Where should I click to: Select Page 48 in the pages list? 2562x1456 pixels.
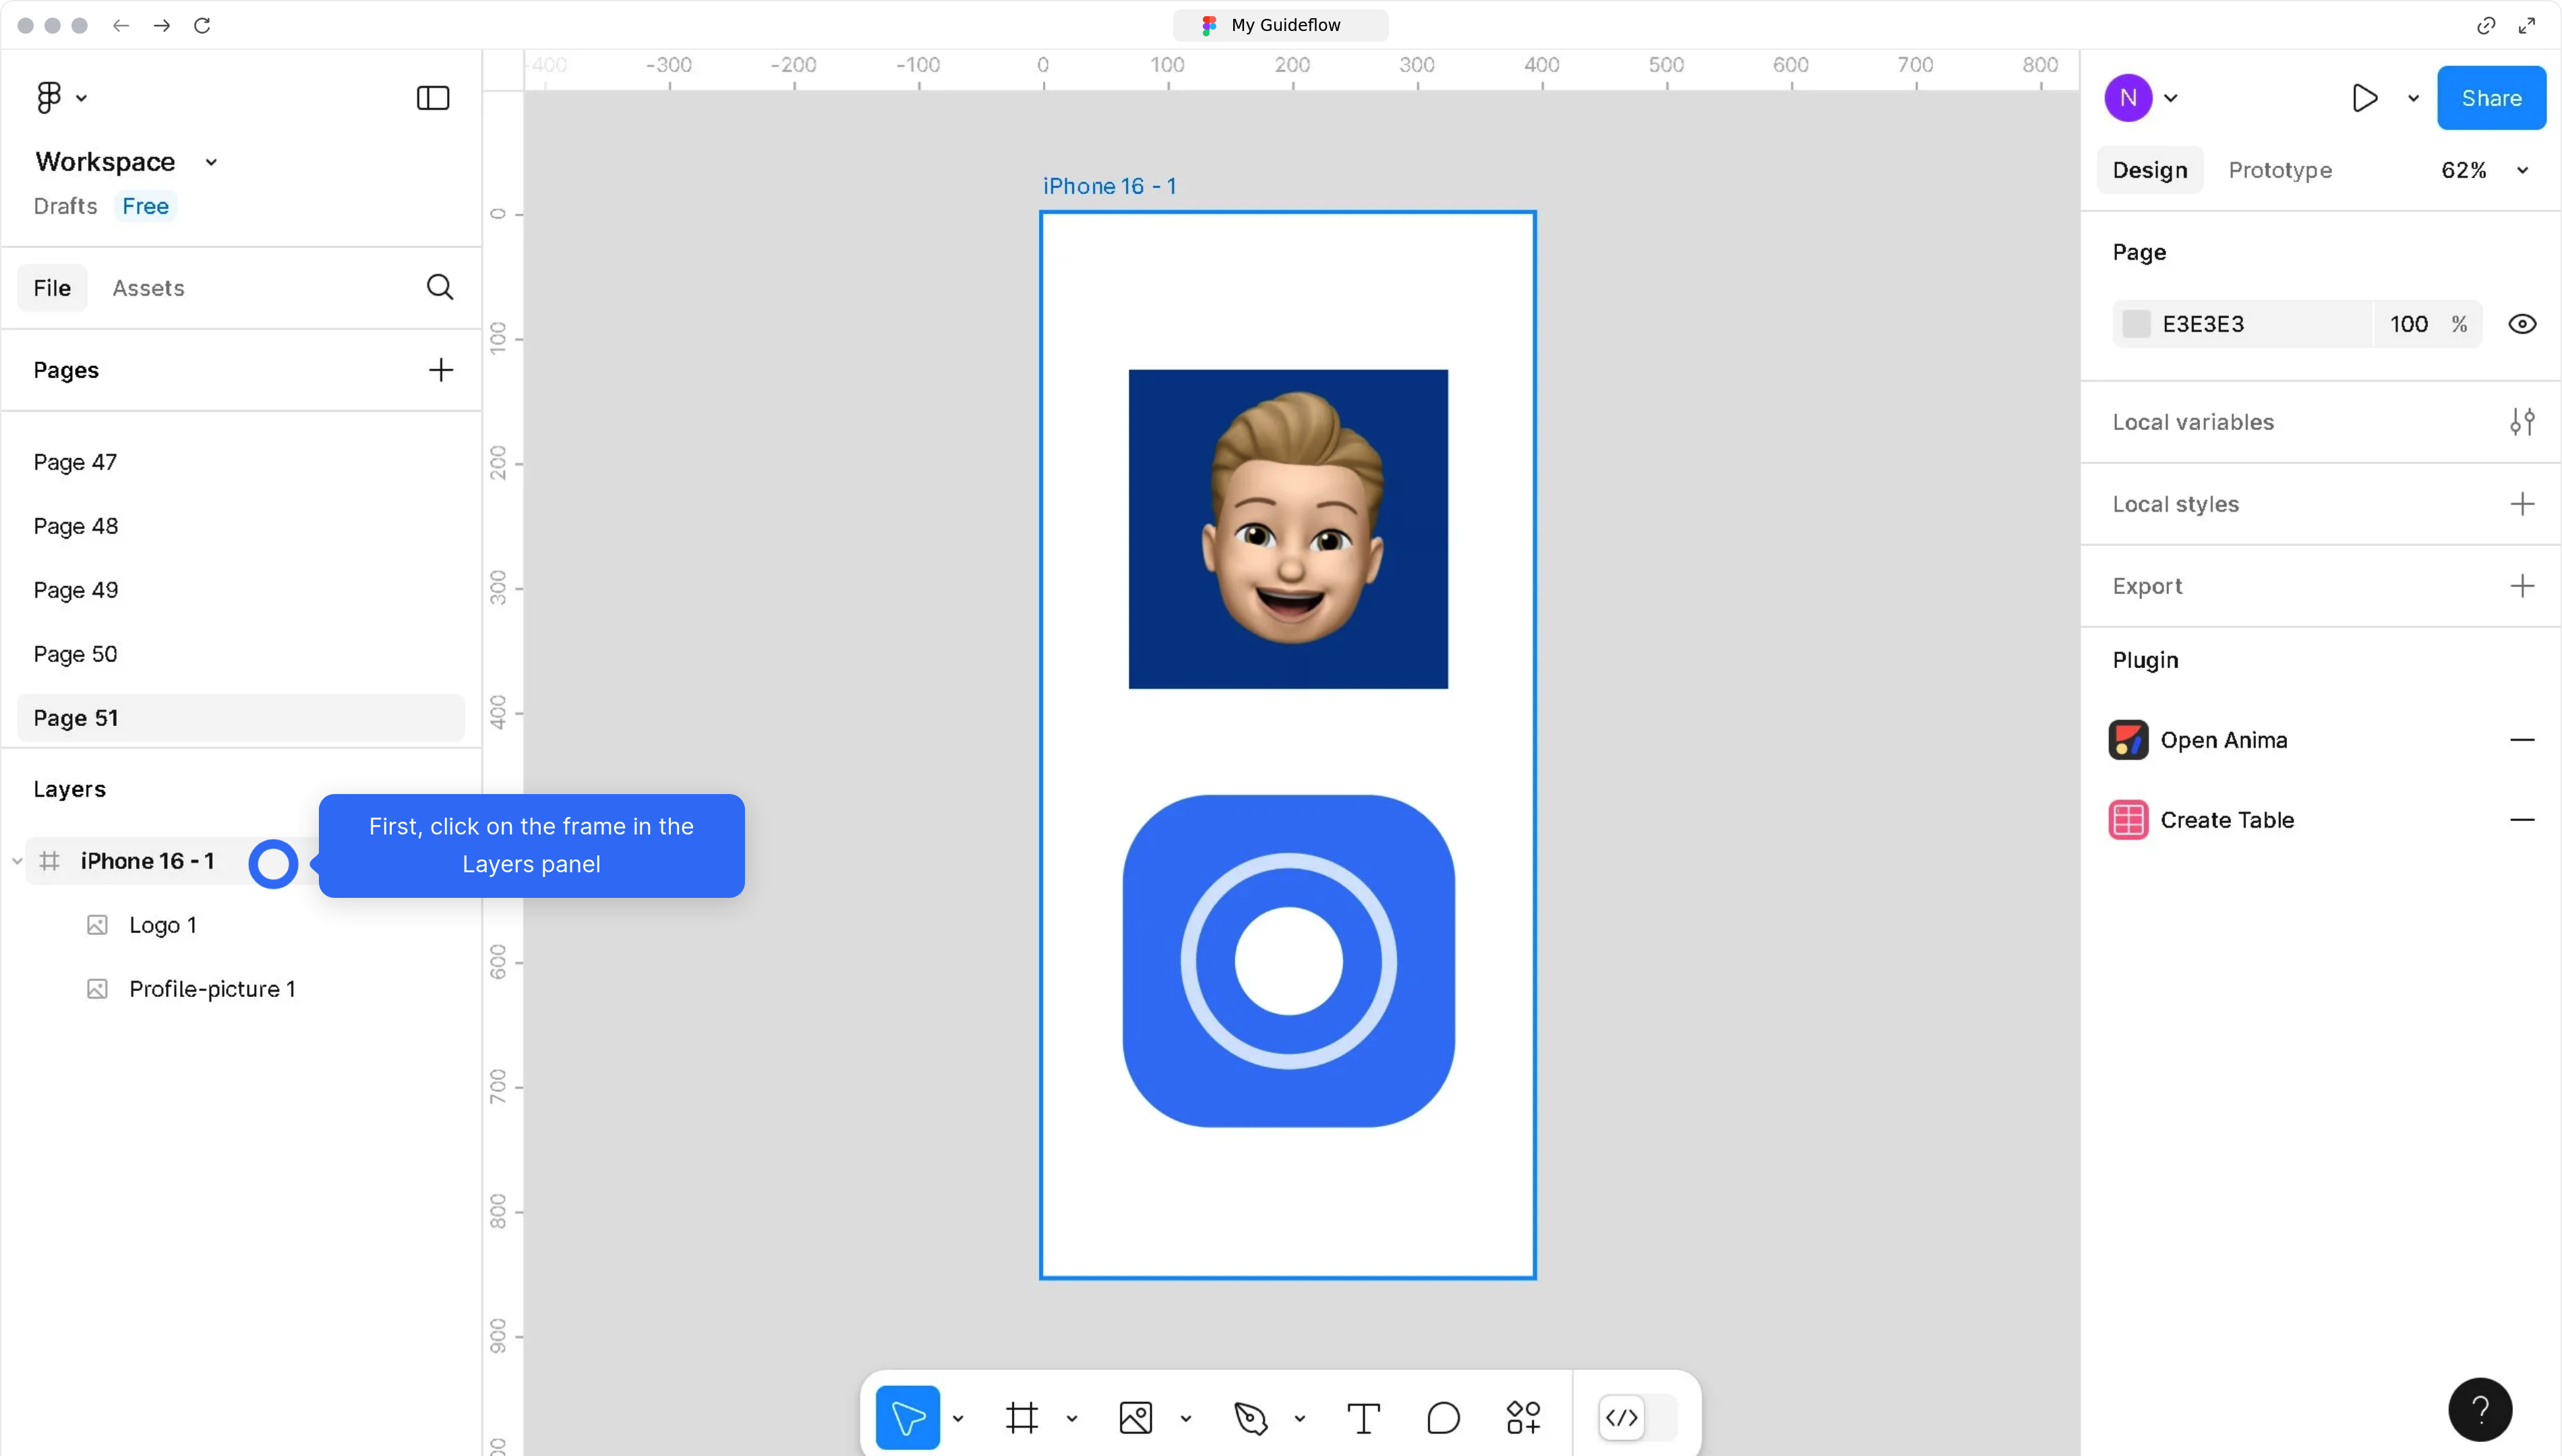point(75,525)
